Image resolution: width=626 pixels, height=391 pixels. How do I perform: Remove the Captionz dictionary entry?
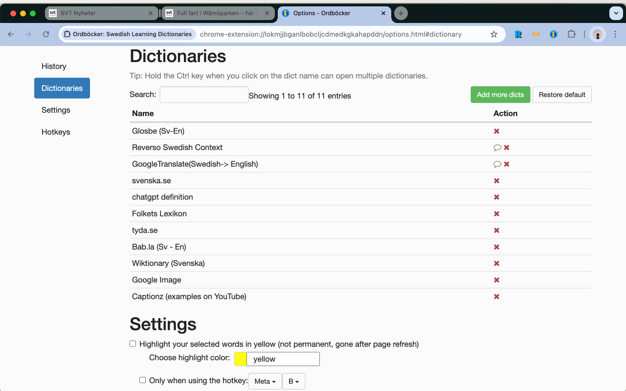tap(496, 297)
